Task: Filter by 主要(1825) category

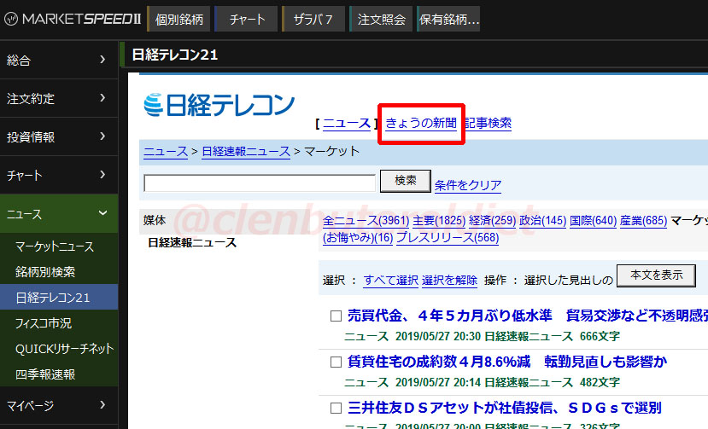Action: [x=439, y=221]
